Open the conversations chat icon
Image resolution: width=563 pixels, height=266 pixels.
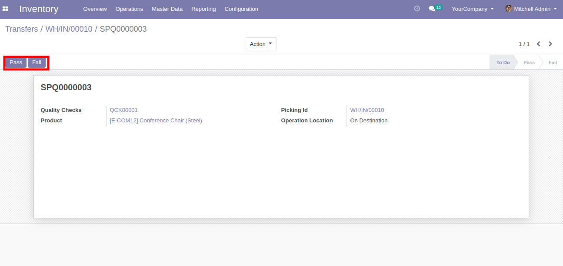tap(432, 9)
